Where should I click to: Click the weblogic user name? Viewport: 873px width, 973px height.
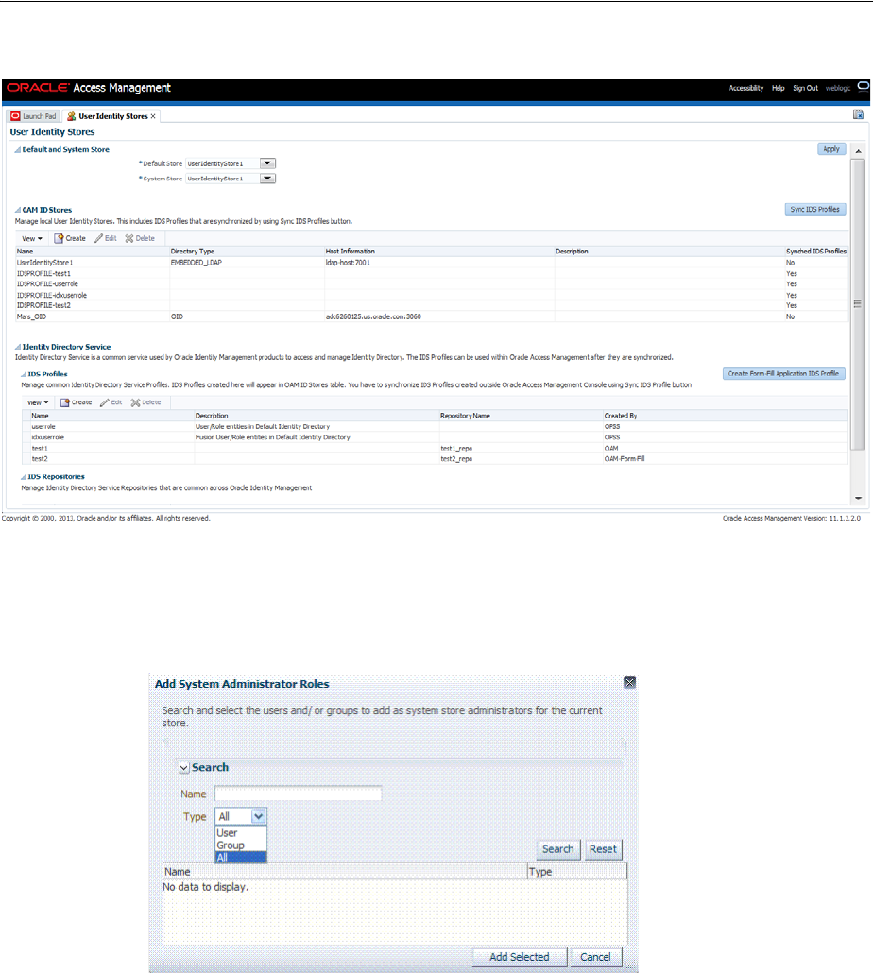(x=838, y=88)
